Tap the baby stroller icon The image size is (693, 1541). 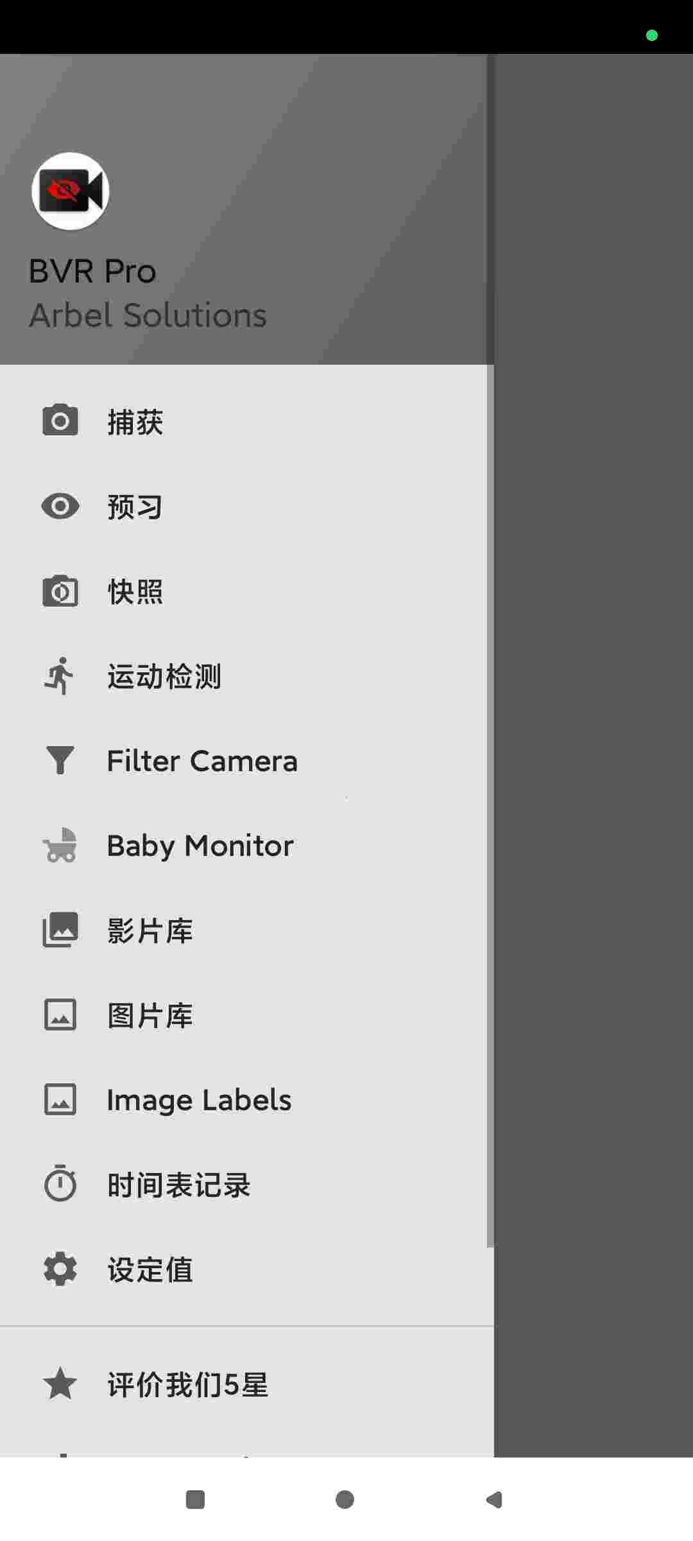click(x=60, y=845)
